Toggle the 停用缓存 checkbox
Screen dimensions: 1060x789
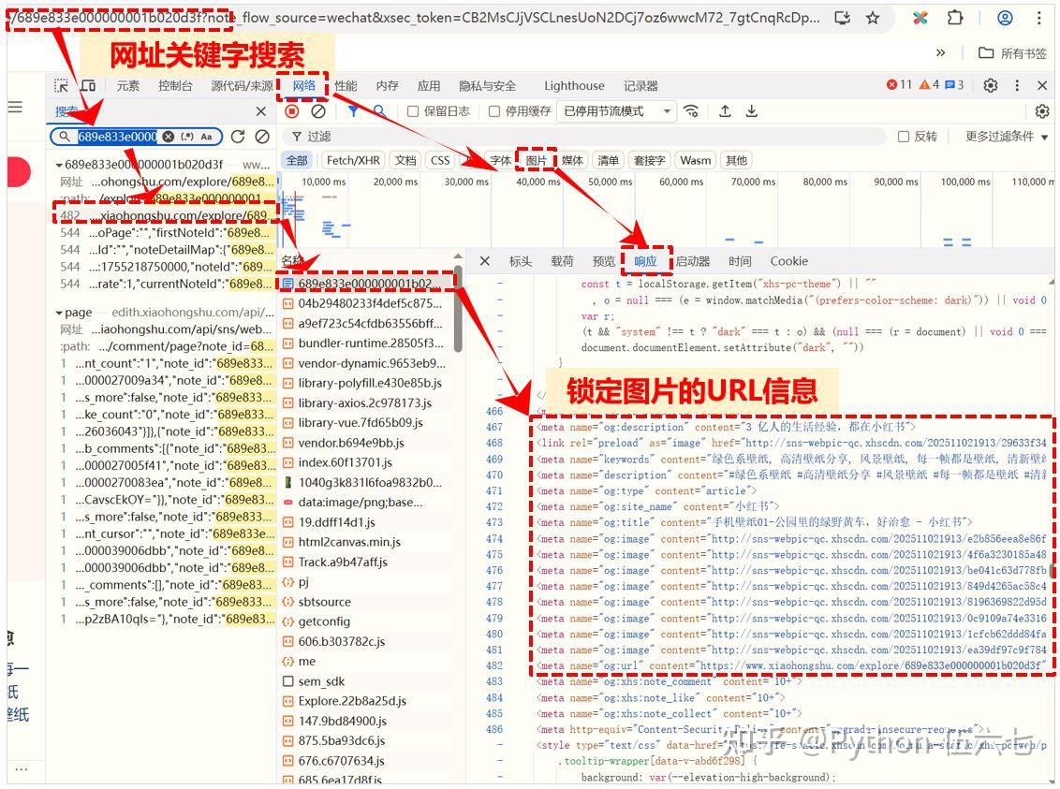tap(494, 111)
